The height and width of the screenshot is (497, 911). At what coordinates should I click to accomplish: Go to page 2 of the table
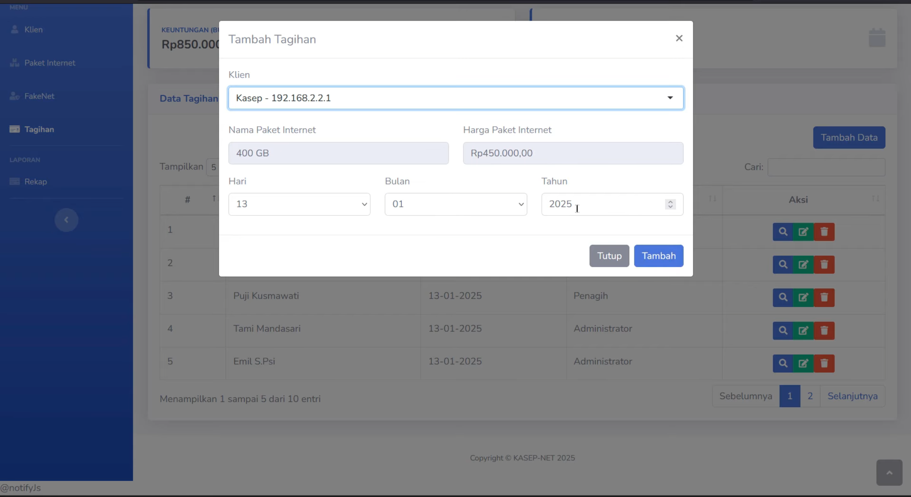click(810, 396)
